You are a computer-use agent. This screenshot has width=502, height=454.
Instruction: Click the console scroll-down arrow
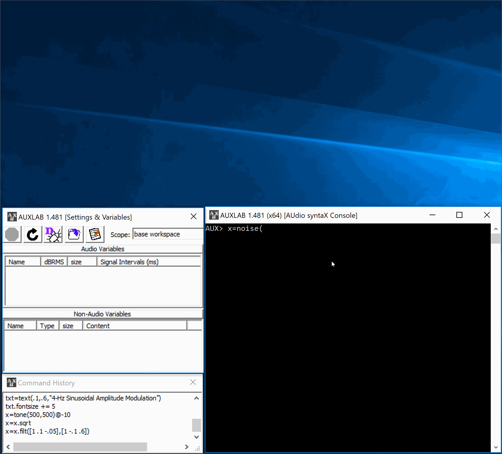click(x=496, y=447)
